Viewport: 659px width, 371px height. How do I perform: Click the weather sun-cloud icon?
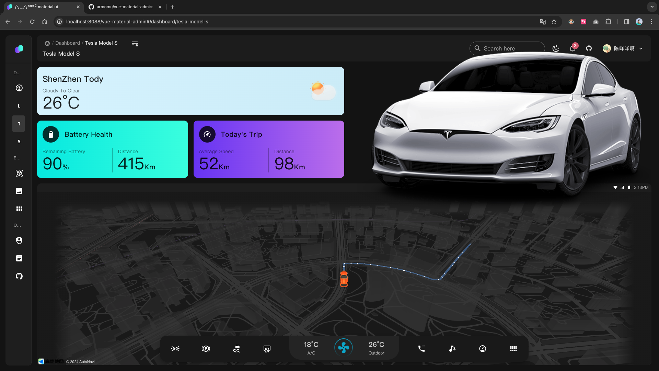click(323, 91)
